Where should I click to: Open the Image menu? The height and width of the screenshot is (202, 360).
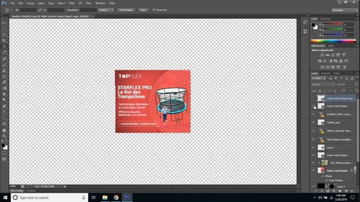pyautogui.click(x=30, y=3)
